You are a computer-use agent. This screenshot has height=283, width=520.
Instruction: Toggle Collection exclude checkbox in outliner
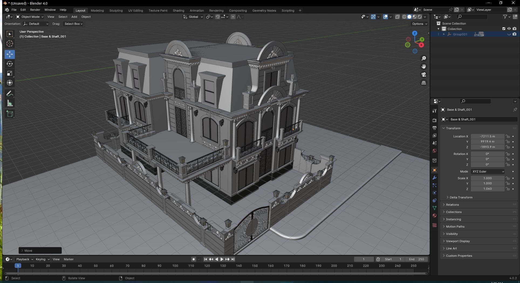pyautogui.click(x=504, y=29)
